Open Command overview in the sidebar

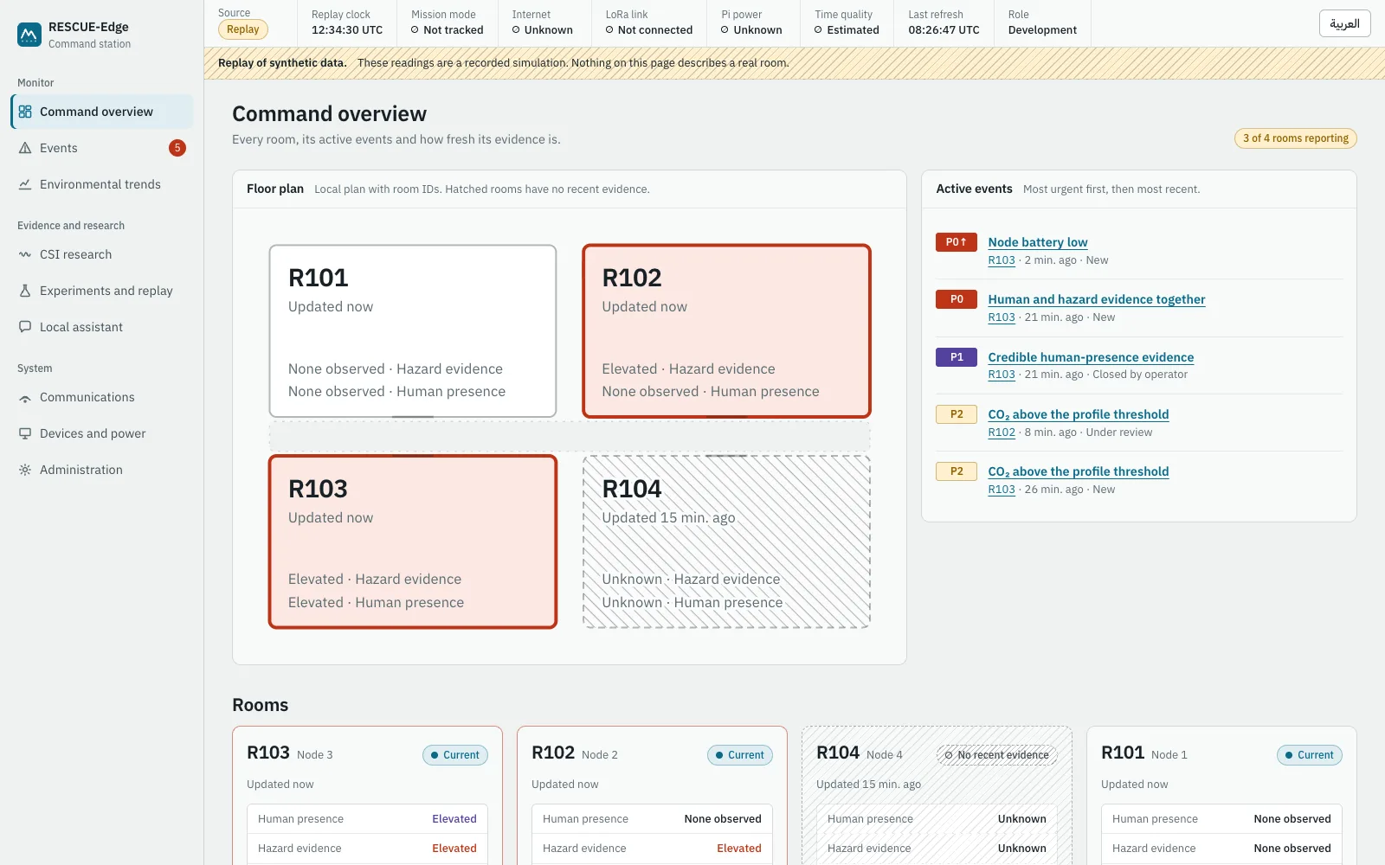[x=102, y=112]
